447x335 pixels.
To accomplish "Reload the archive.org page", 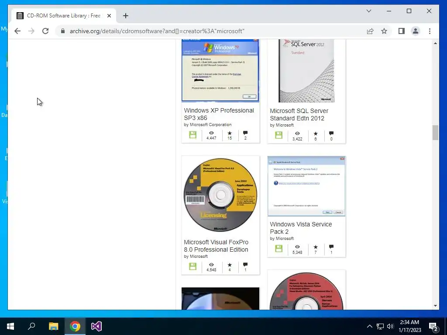I will (45, 31).
